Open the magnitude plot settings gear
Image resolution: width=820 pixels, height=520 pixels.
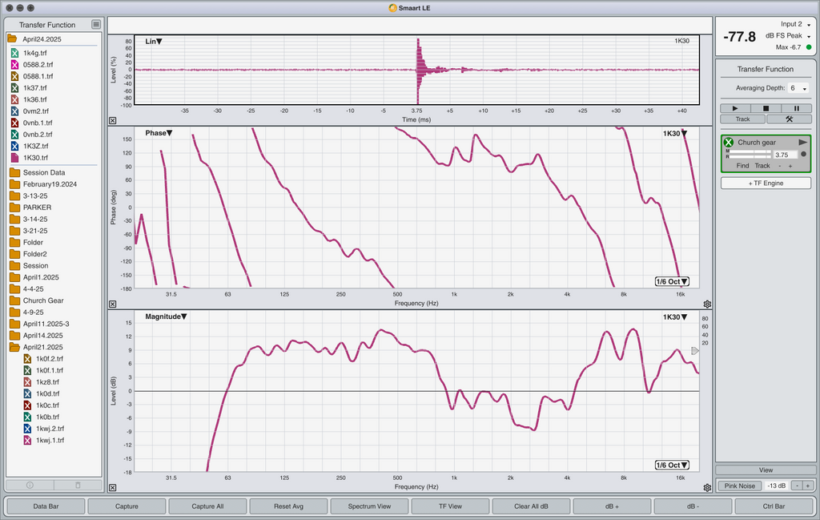tap(707, 488)
